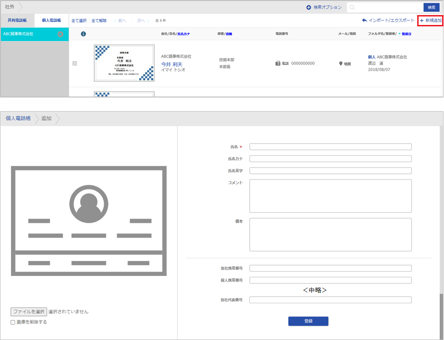
Task: Click registration date 2018/08/07
Action: pyautogui.click(x=379, y=70)
